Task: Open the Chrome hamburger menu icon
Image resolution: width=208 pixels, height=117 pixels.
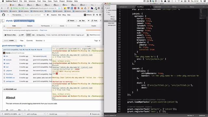Action: [x=102, y=8]
